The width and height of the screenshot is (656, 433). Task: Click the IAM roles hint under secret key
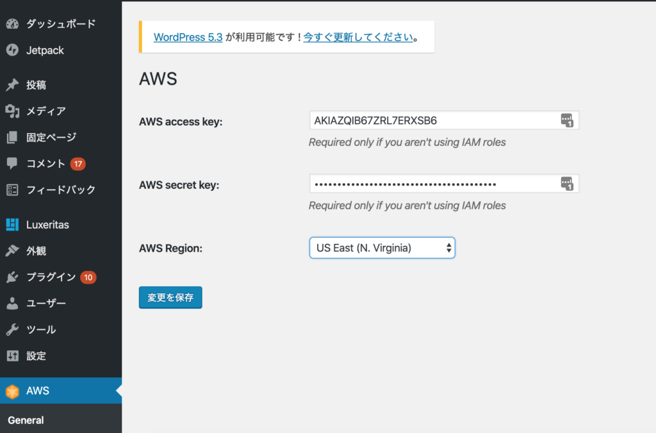(x=407, y=206)
